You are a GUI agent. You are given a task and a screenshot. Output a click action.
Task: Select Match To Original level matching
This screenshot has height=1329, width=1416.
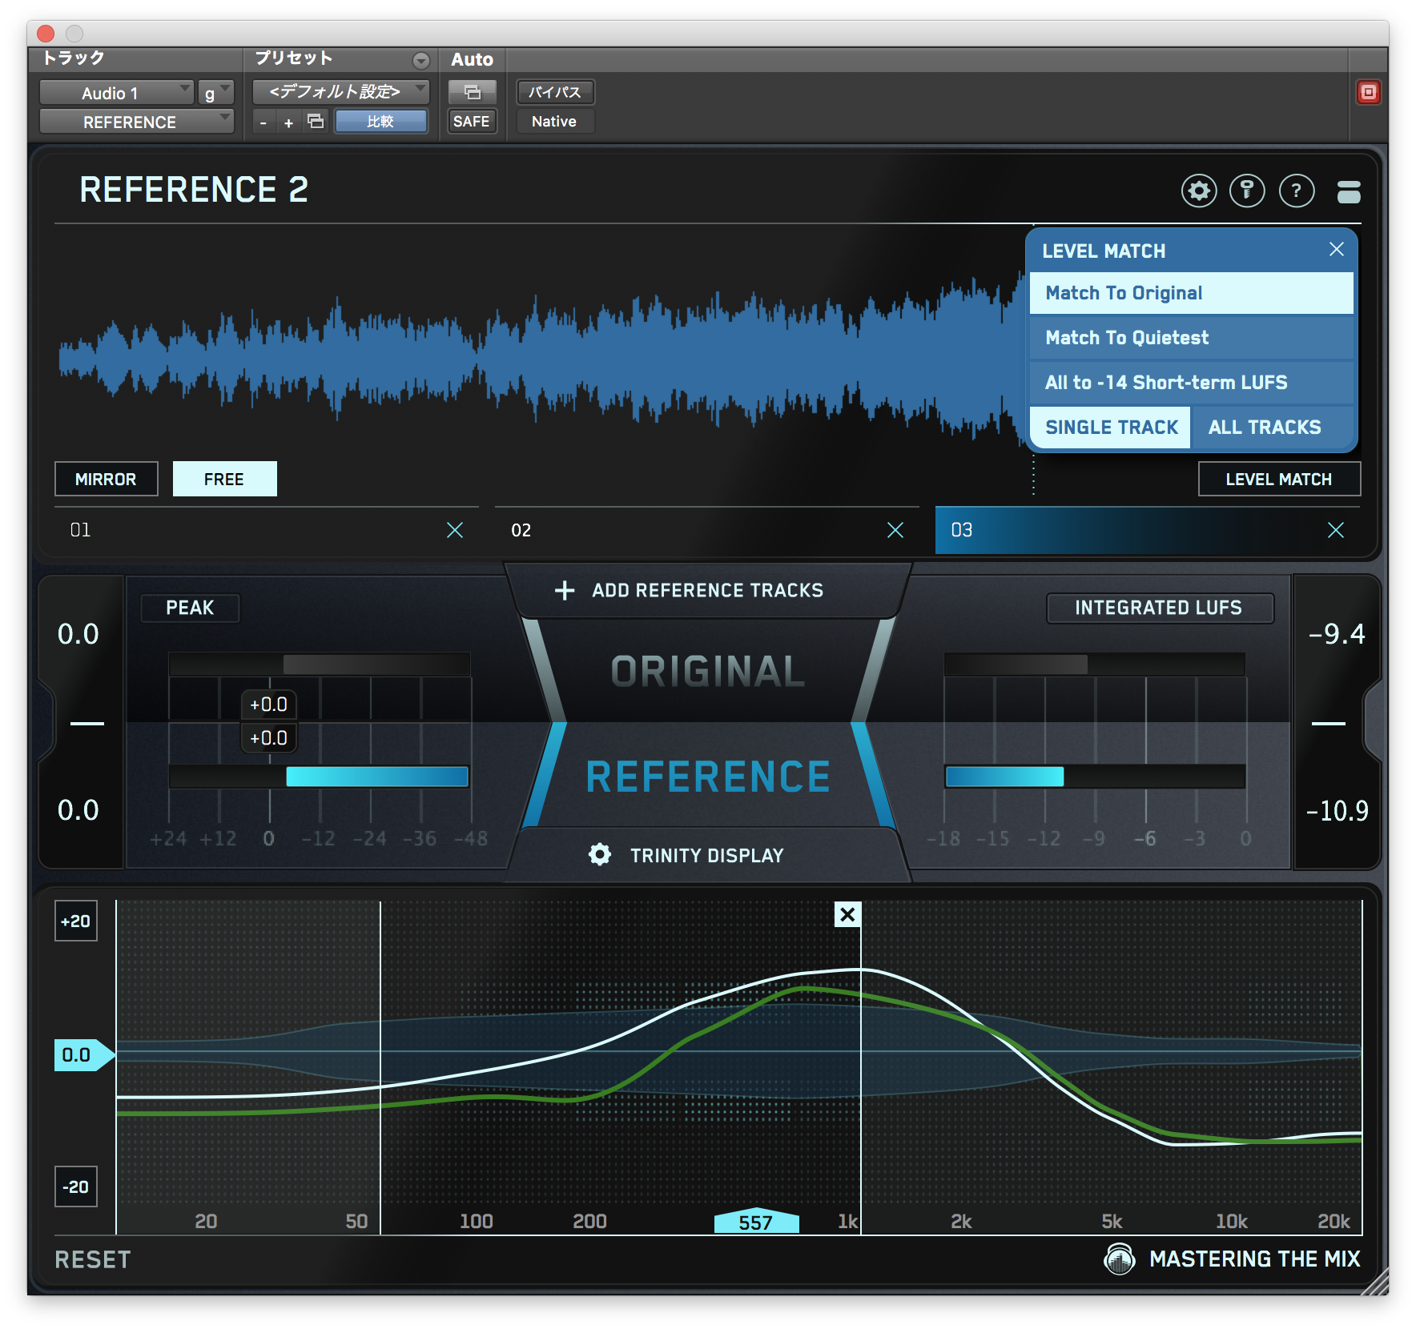[1189, 292]
